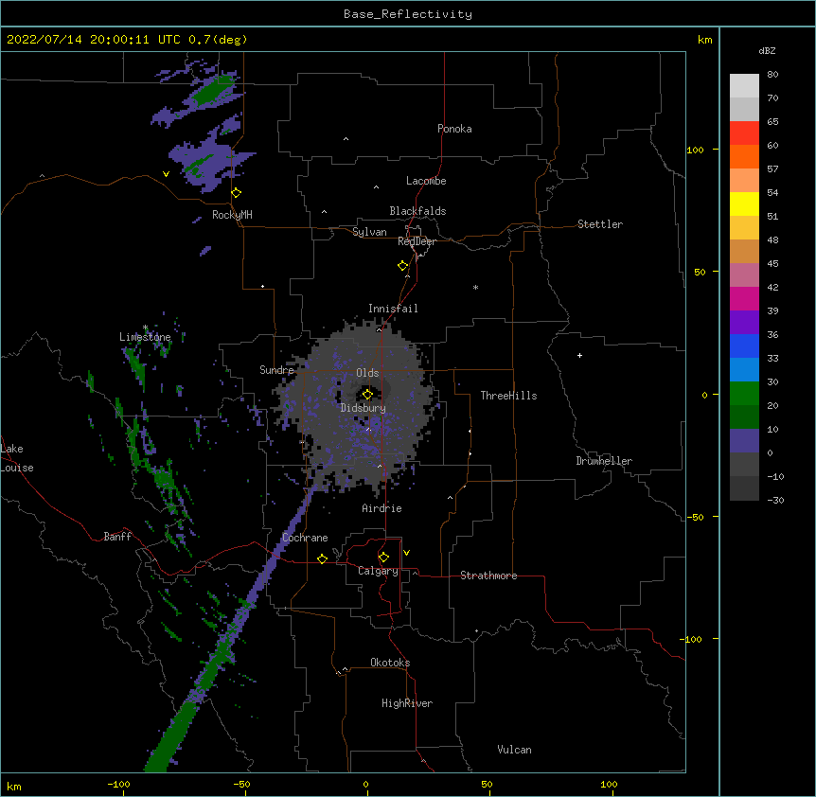Screen dimensions: 816x797
Task: Click the Drumheller label
Action: [604, 461]
